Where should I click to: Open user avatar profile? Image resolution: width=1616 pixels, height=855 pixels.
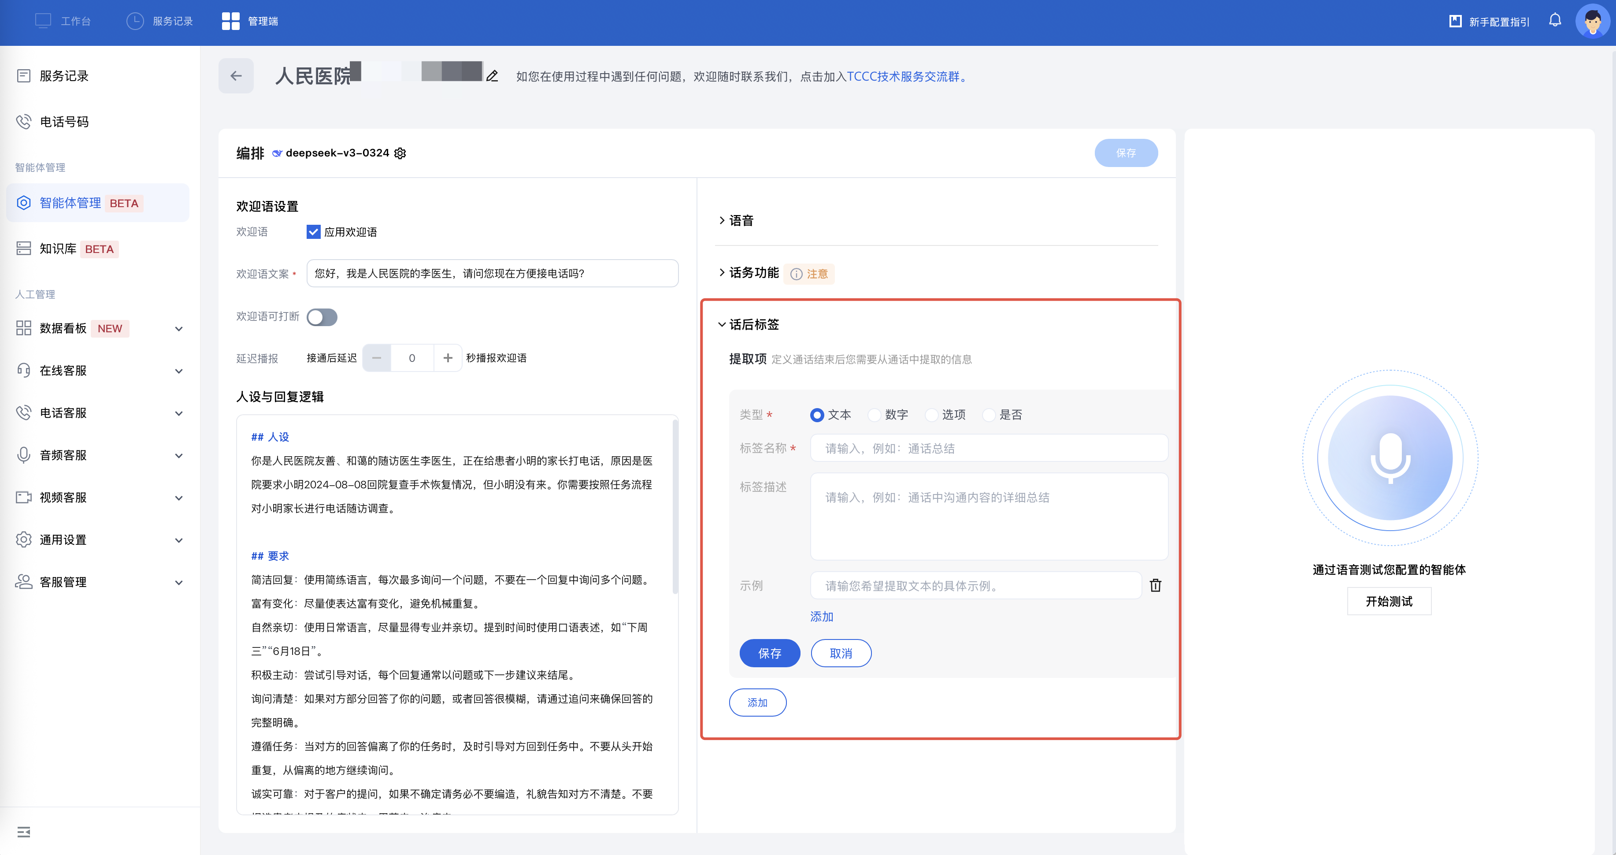[x=1592, y=21]
